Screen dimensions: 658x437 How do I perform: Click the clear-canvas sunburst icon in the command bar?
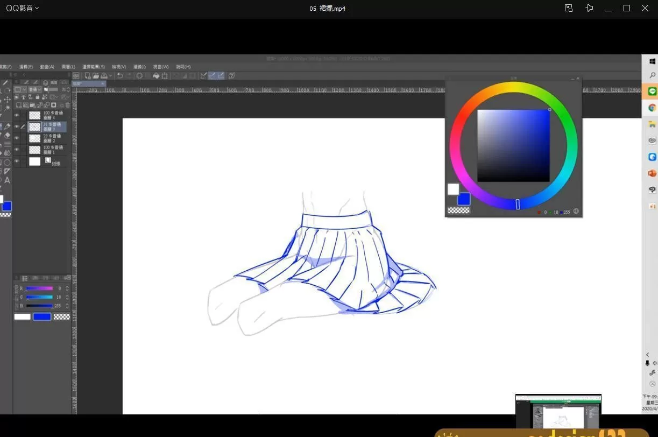139,76
